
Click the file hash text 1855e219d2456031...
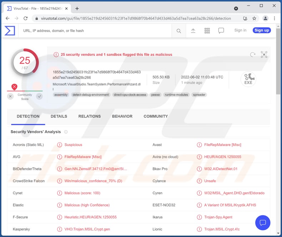(97, 75)
